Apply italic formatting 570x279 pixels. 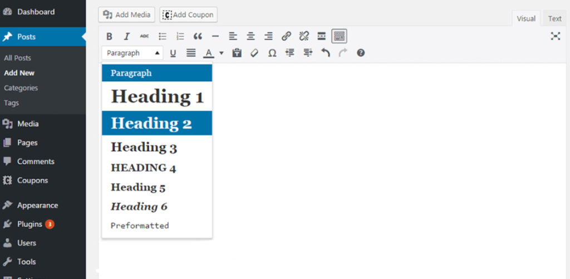(x=126, y=36)
